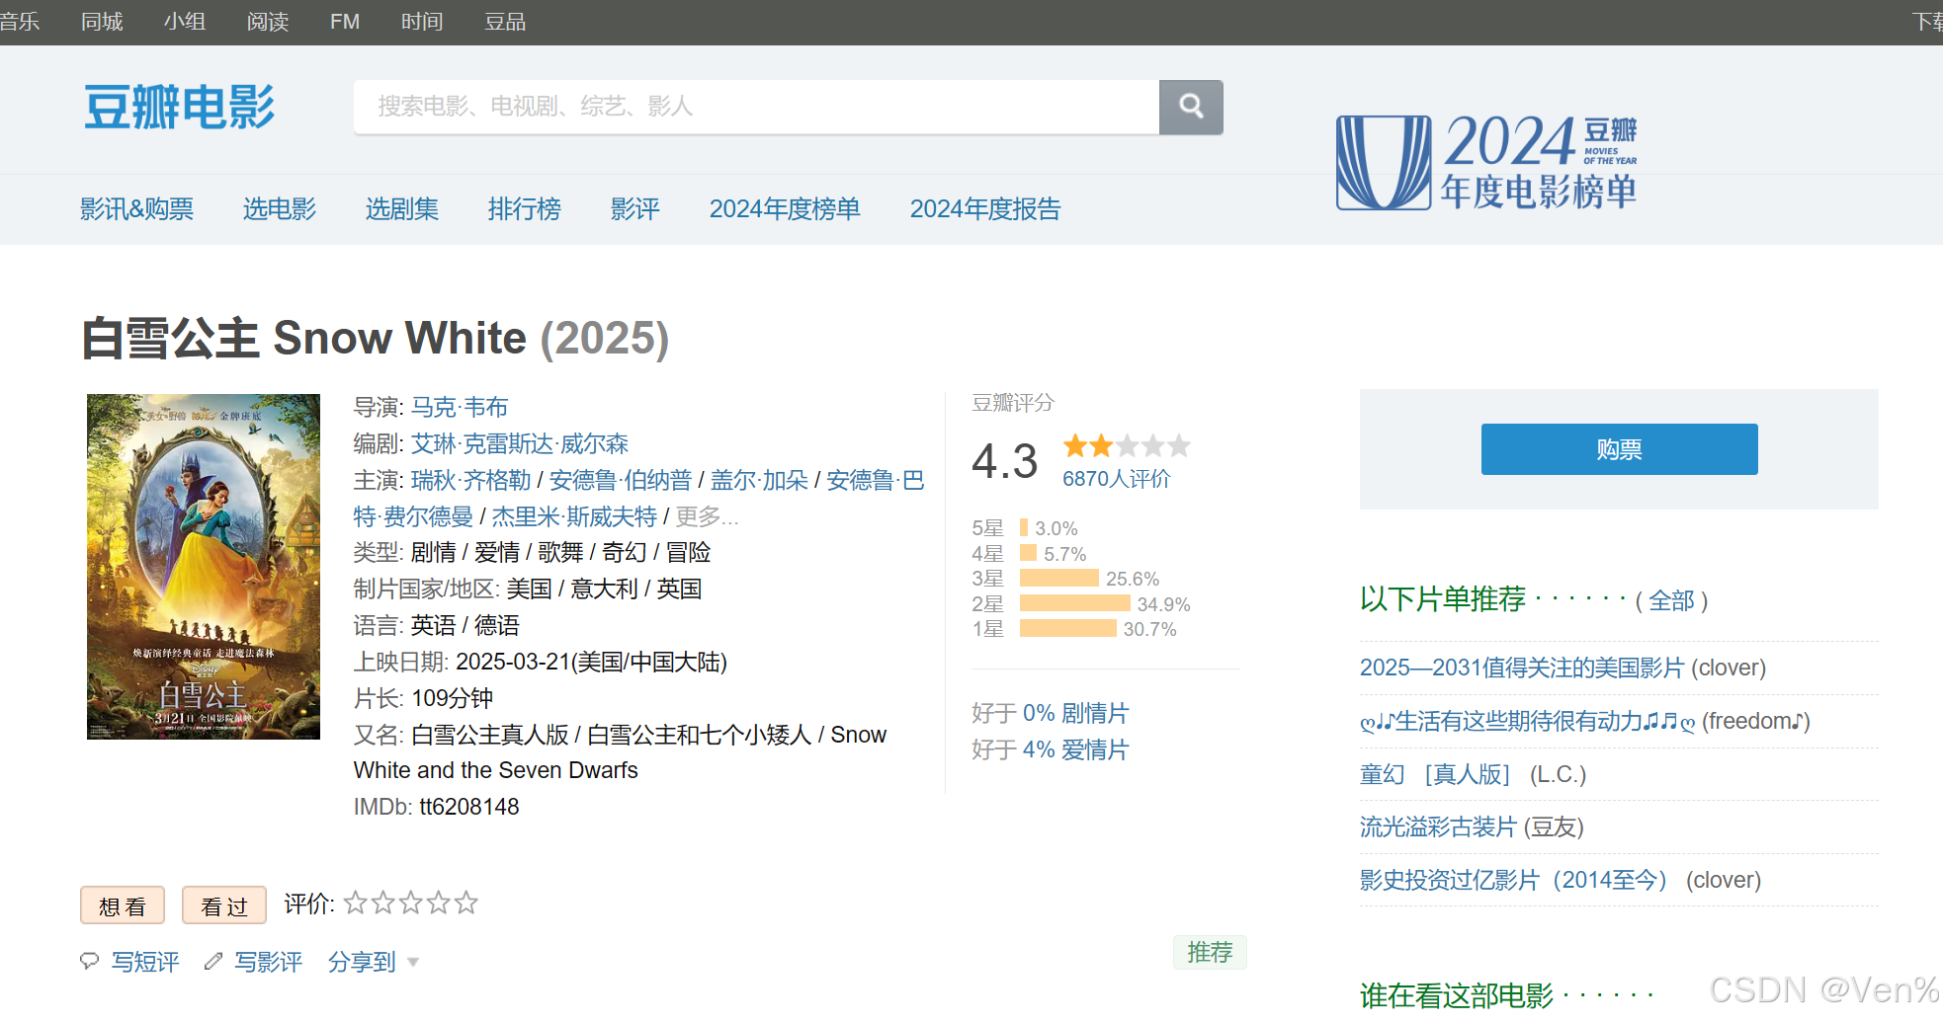1943x1023 pixels.
Task: Open 2024年度报告 navigation tab
Action: (985, 208)
